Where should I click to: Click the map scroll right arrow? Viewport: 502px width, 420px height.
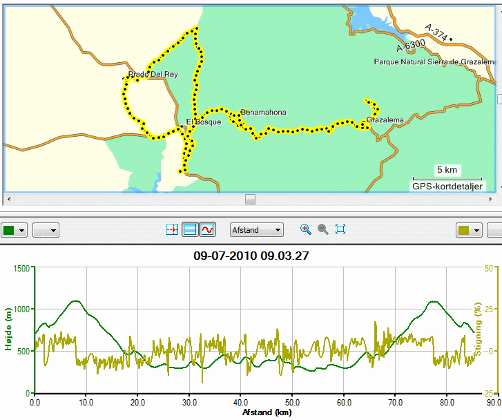coord(490,199)
